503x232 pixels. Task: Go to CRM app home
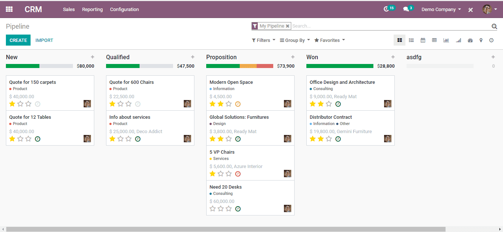click(34, 10)
